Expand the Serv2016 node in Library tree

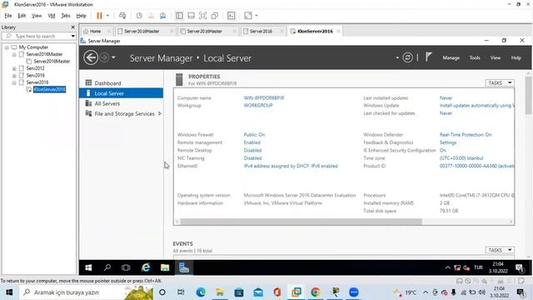point(14,76)
